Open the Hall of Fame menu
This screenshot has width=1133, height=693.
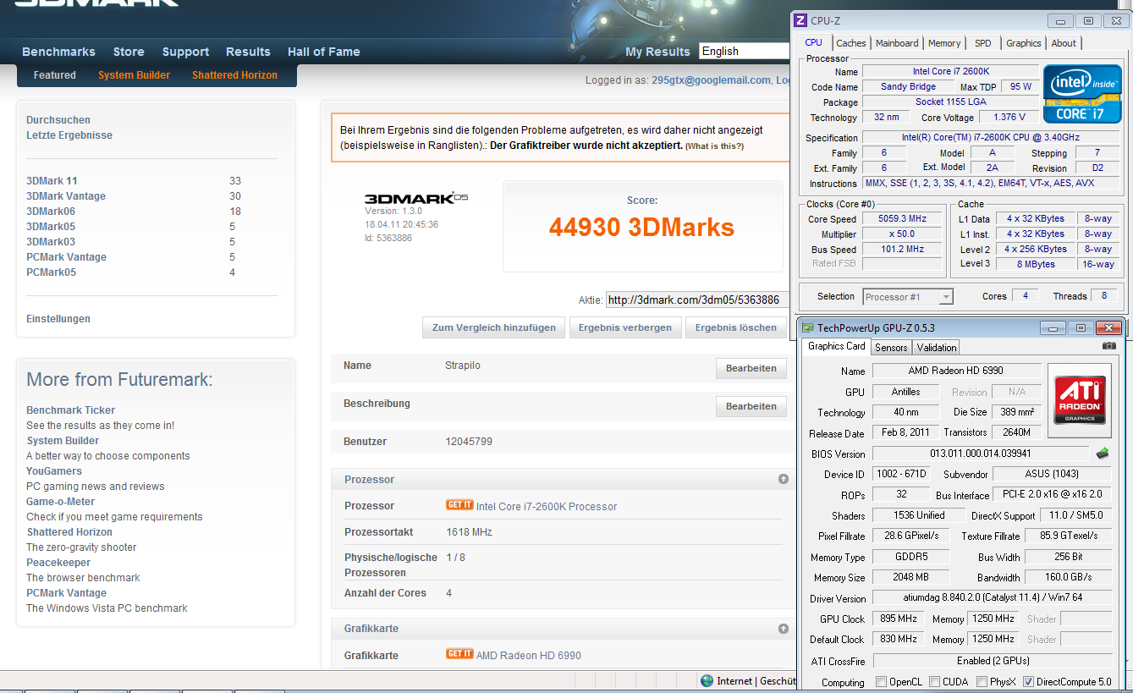click(x=324, y=52)
